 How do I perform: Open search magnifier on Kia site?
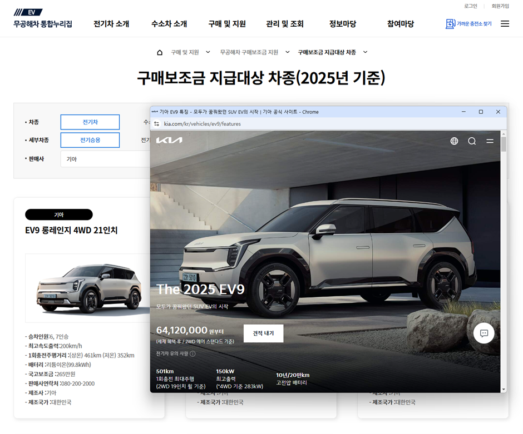tap(472, 141)
